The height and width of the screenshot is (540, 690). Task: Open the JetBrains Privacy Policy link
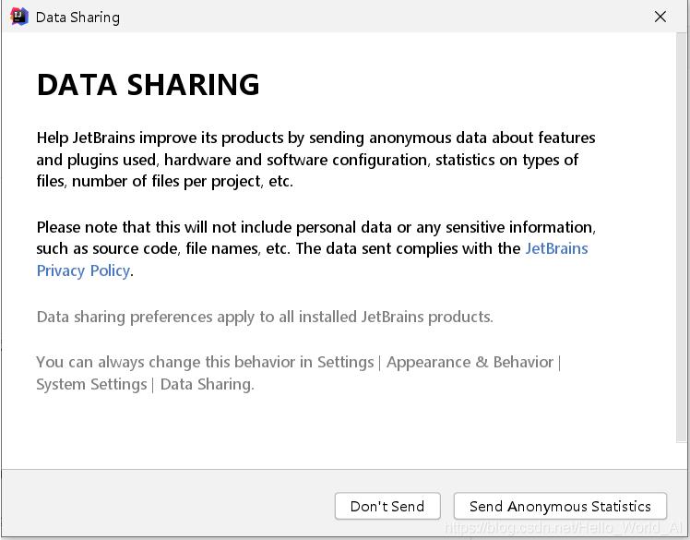(556, 248)
